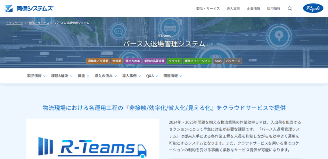The height and width of the screenshot is (159, 328).
Task: Expand the Q&A section menu
Action: [x=152, y=76]
